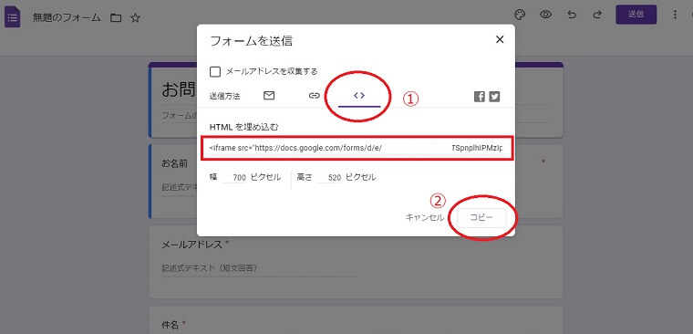Click the メールアドレス short answer field
The height and width of the screenshot is (334, 693).
259,268
